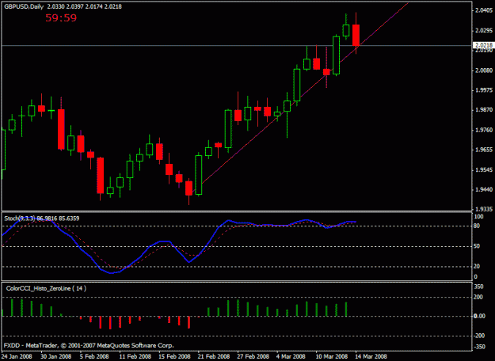The image size is (495, 361).
Task: Click the 1.9335 price scale label
Action: 484,210
